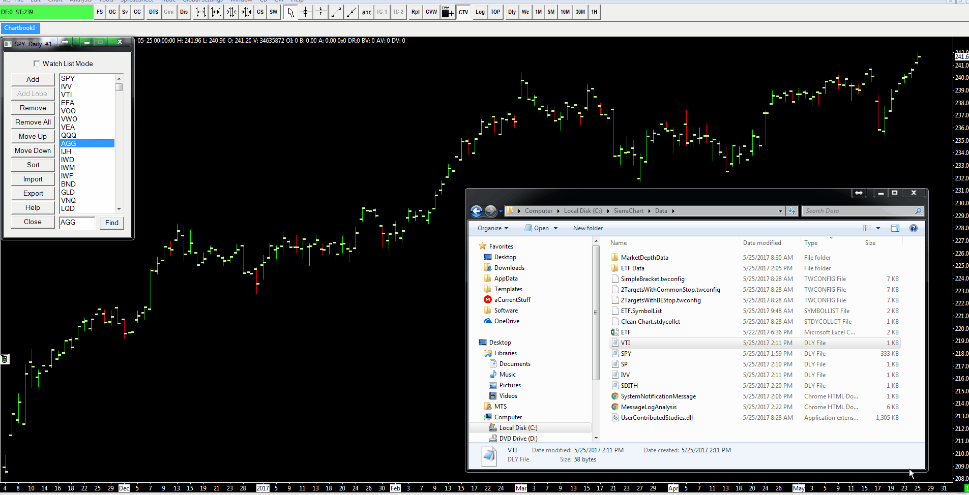Image resolution: width=969 pixels, height=495 pixels.
Task: Select QQQ in the symbol list
Action: click(69, 135)
